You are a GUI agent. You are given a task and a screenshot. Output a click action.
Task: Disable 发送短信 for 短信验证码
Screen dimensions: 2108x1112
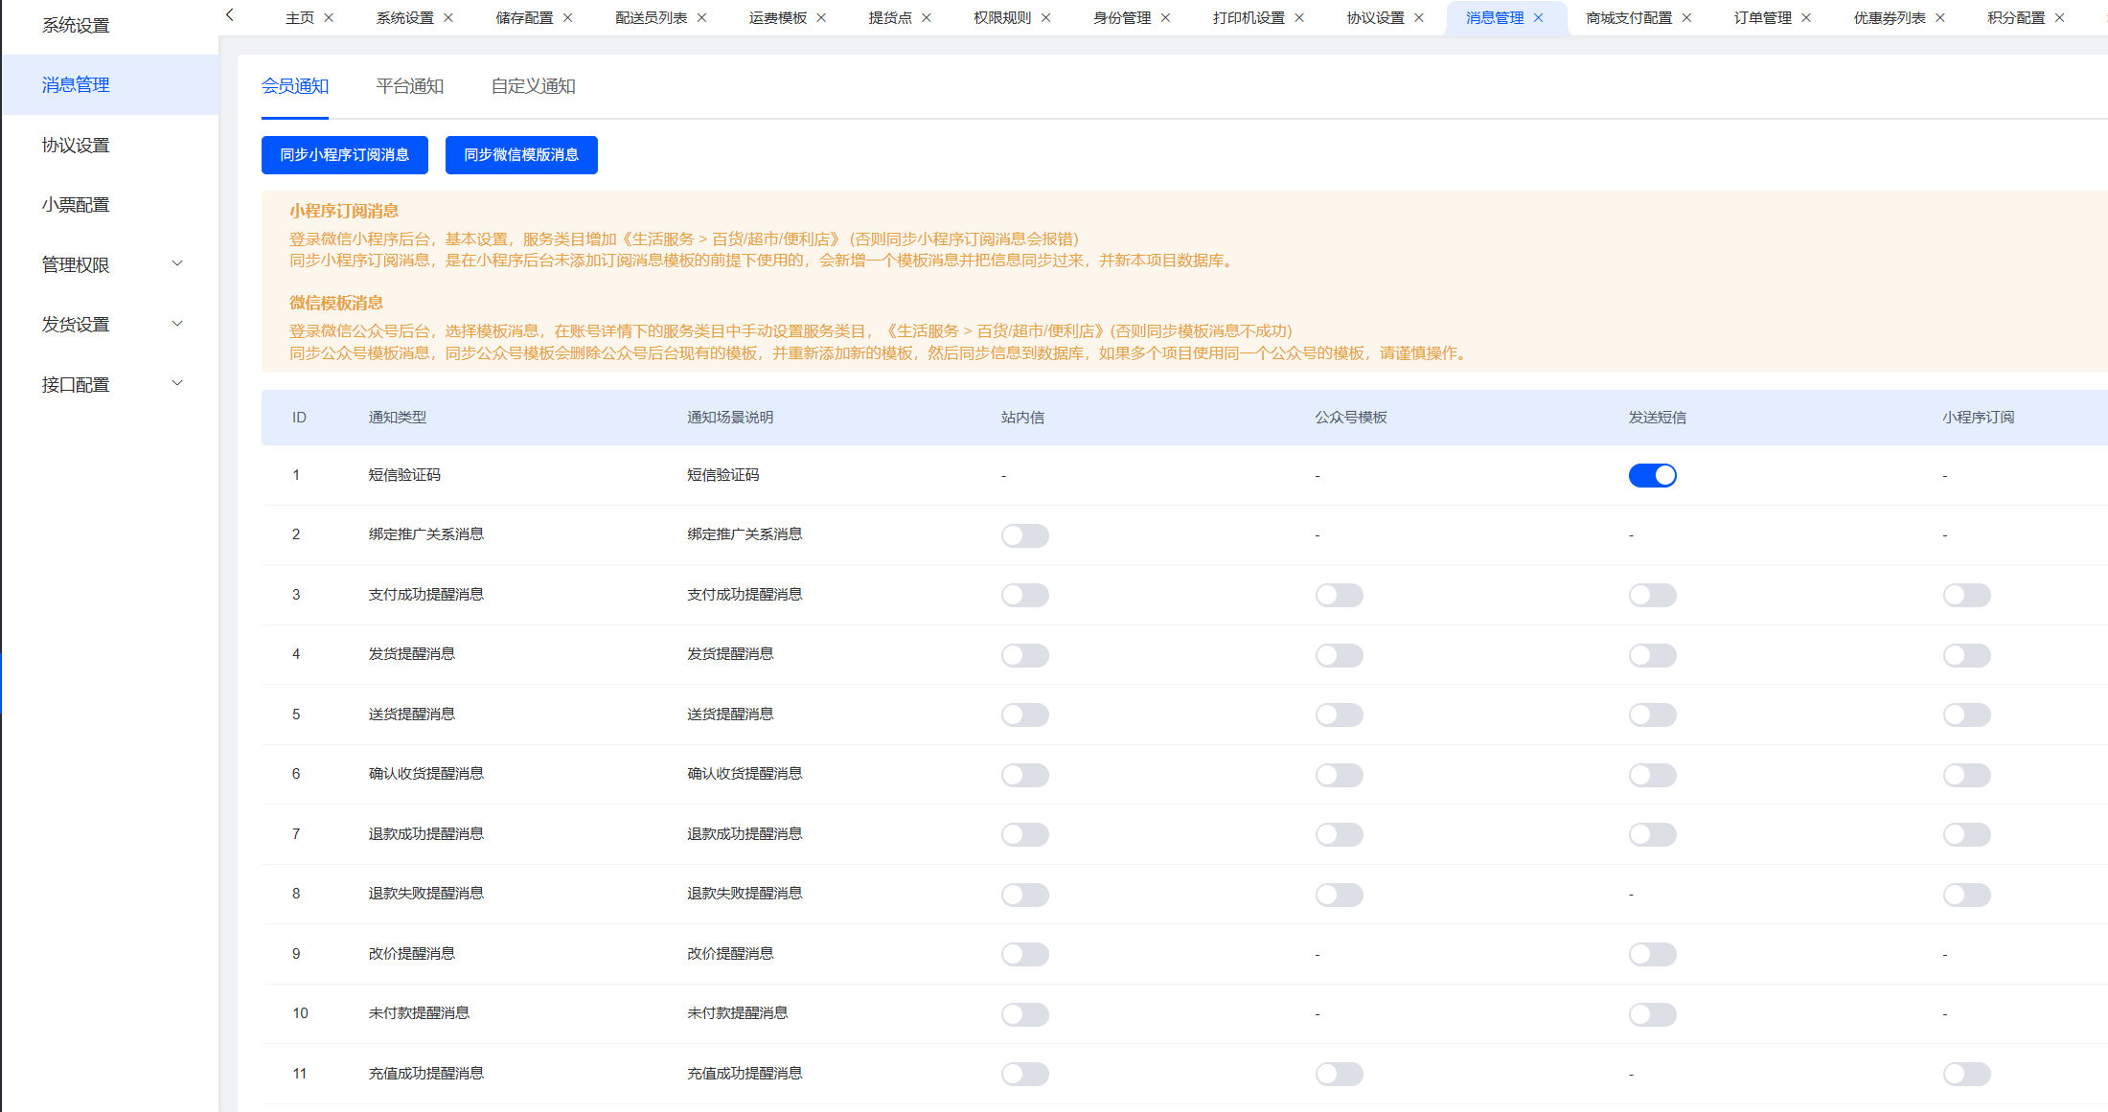[1652, 475]
